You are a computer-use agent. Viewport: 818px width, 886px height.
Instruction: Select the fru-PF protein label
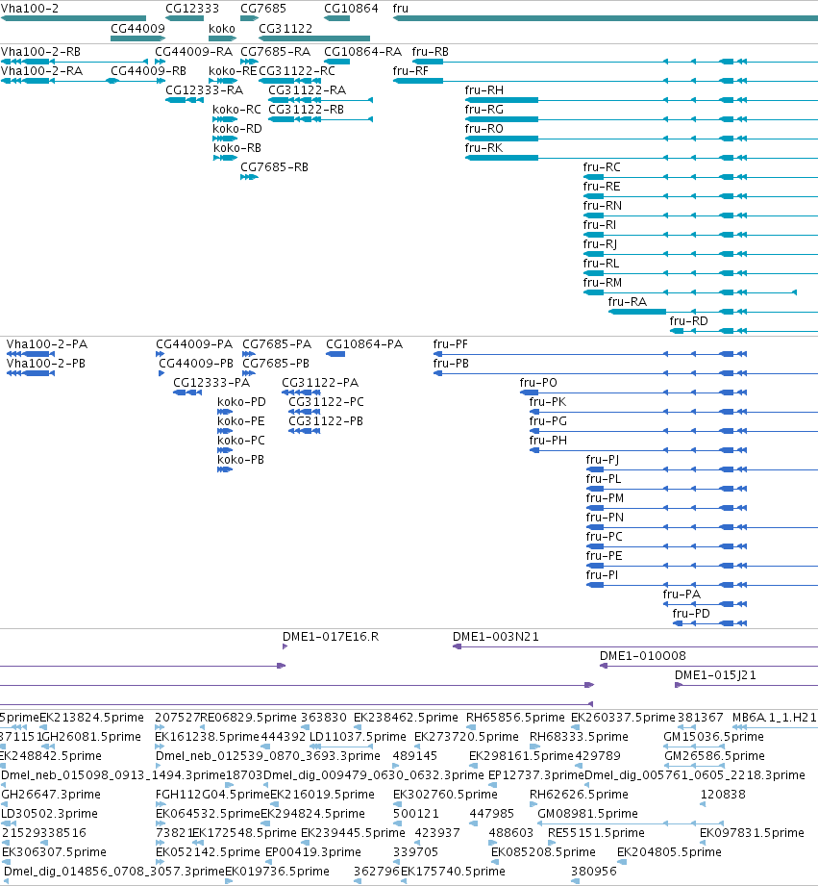tap(451, 344)
